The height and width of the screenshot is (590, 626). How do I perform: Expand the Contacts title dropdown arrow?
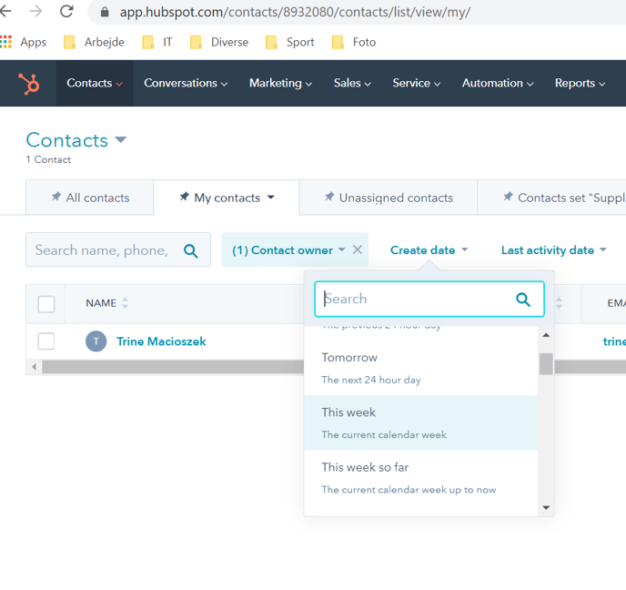tap(121, 140)
